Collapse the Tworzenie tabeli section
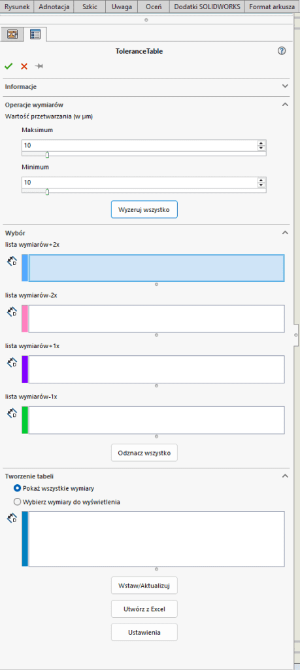 (286, 476)
